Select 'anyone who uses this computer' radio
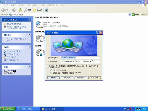148x111 pixels. click(51, 73)
